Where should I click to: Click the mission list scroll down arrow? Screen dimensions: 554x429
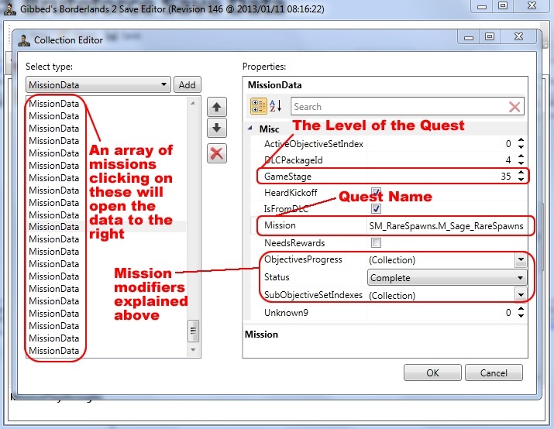193,349
